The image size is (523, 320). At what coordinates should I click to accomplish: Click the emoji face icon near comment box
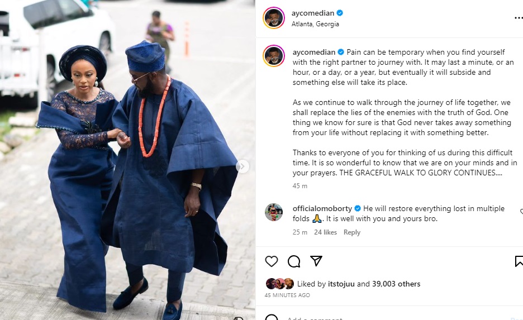pos(272,318)
